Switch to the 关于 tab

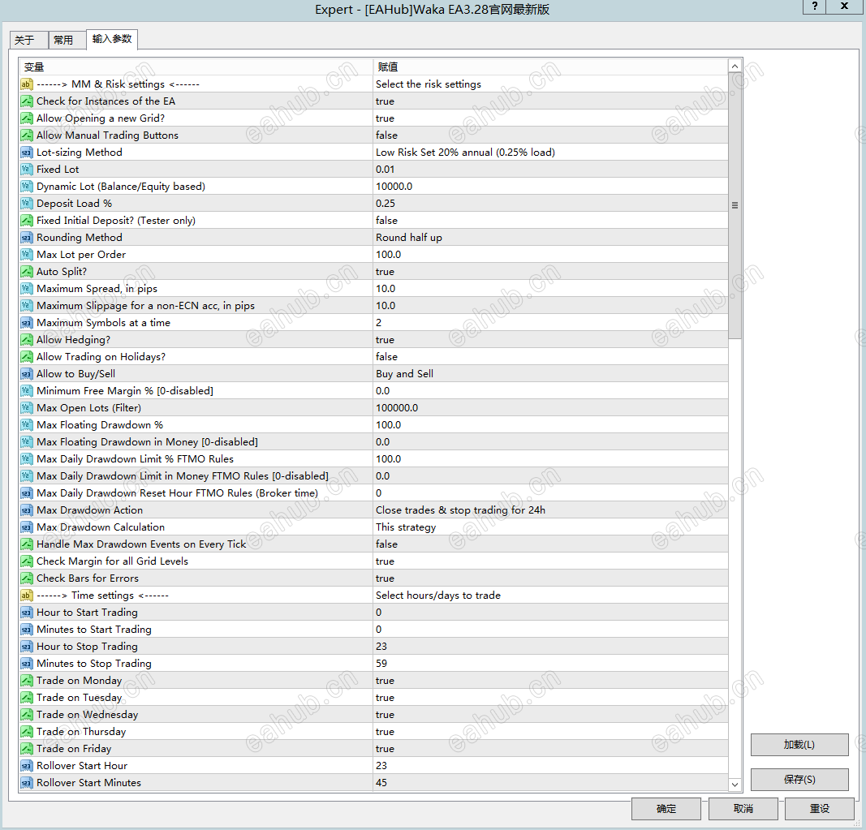28,41
